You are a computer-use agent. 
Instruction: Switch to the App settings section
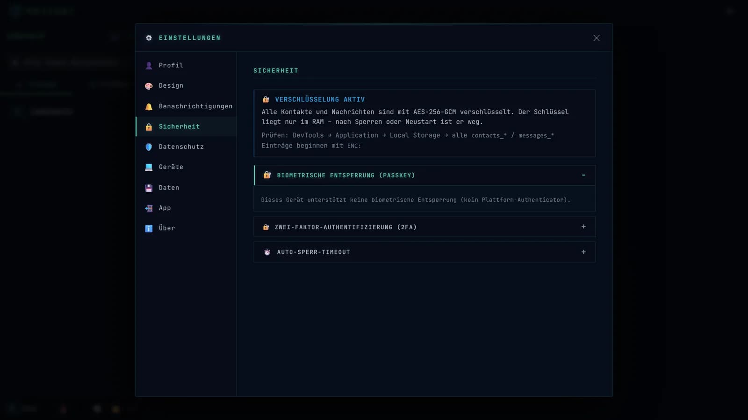pyautogui.click(x=186, y=208)
